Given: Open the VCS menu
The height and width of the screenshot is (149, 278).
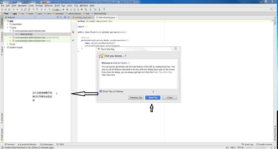Looking at the screenshot, I should tap(76, 5).
